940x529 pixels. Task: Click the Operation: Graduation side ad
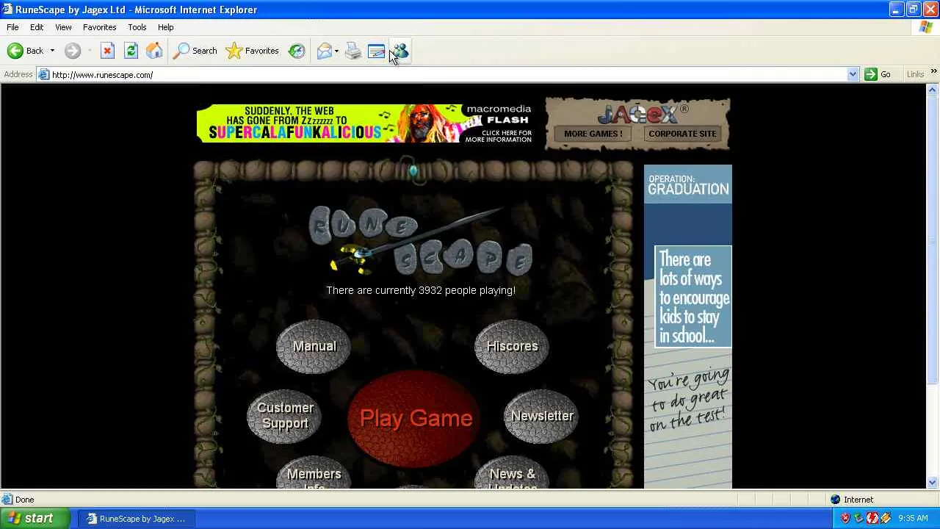click(x=688, y=326)
